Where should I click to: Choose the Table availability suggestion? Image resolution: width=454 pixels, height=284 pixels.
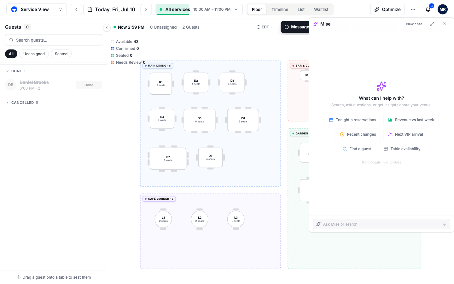402,149
